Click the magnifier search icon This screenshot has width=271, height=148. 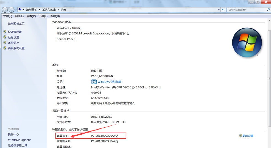coord(269,10)
